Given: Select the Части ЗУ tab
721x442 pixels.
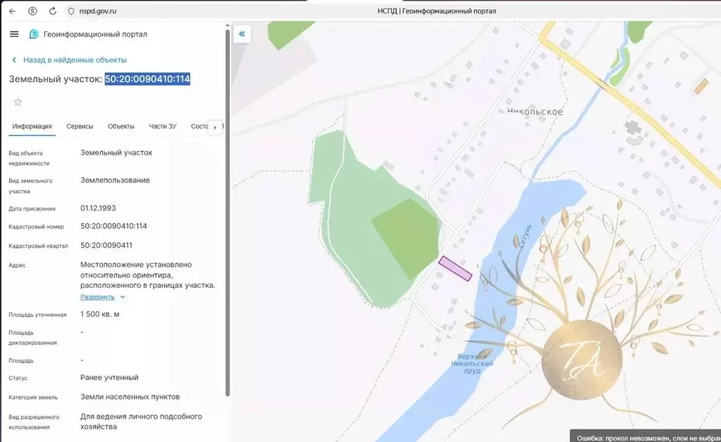Looking at the screenshot, I should 162,127.
